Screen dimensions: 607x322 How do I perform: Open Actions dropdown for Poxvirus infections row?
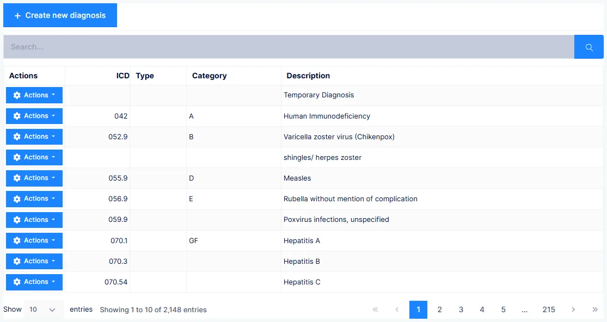tap(34, 220)
